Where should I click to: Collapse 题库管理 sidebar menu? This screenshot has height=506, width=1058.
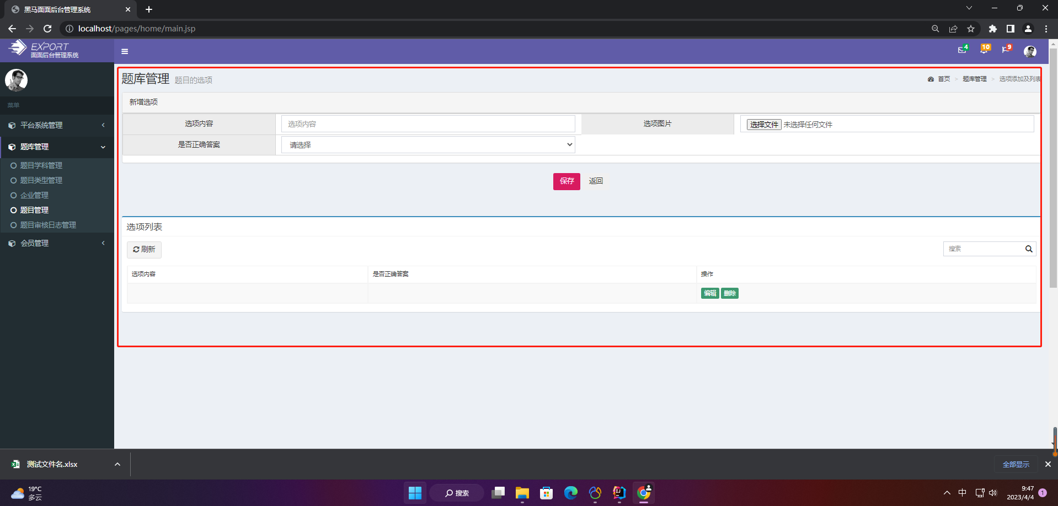[x=57, y=147]
